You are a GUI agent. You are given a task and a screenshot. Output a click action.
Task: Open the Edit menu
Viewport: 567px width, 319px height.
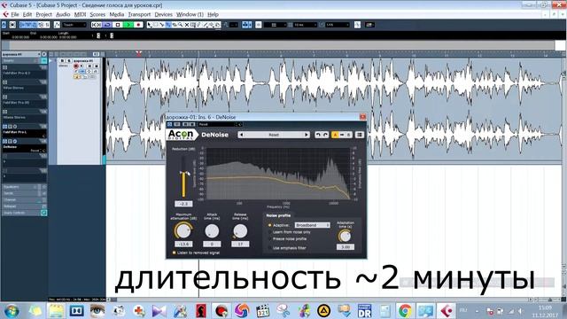pyautogui.click(x=27, y=14)
